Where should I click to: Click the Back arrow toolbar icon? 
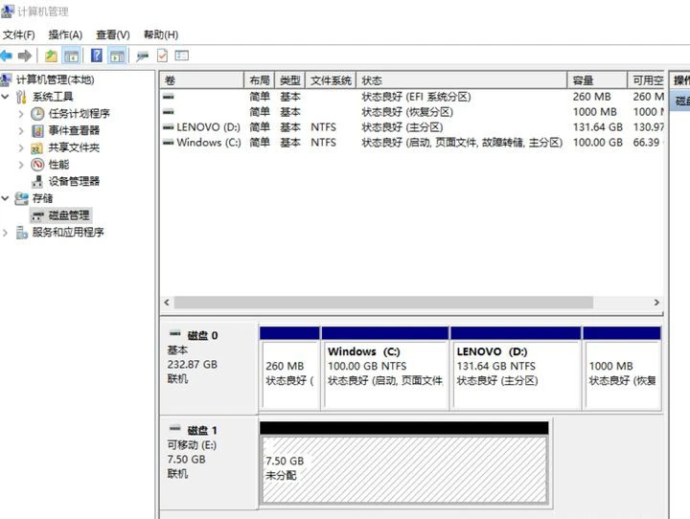click(x=6, y=56)
